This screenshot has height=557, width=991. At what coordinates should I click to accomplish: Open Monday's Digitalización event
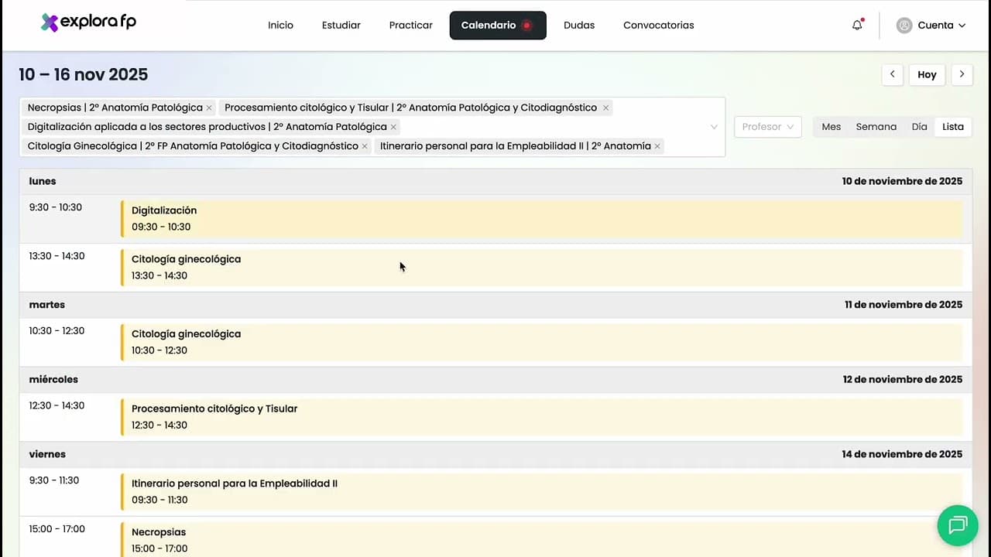pyautogui.click(x=541, y=218)
